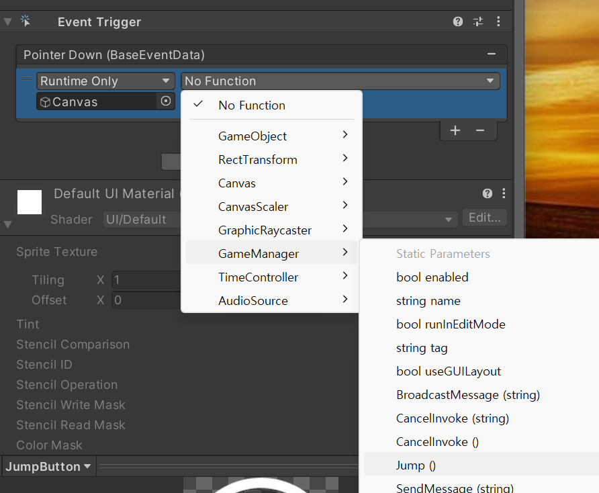Open Default UI Material help icon
The image size is (599, 493).
click(487, 193)
